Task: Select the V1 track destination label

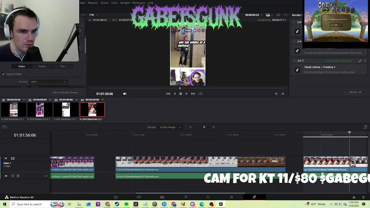Action: (6, 158)
